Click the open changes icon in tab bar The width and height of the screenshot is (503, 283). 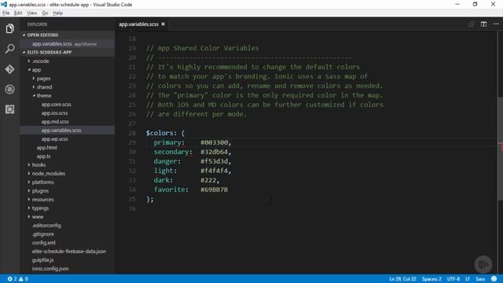[x=471, y=24]
